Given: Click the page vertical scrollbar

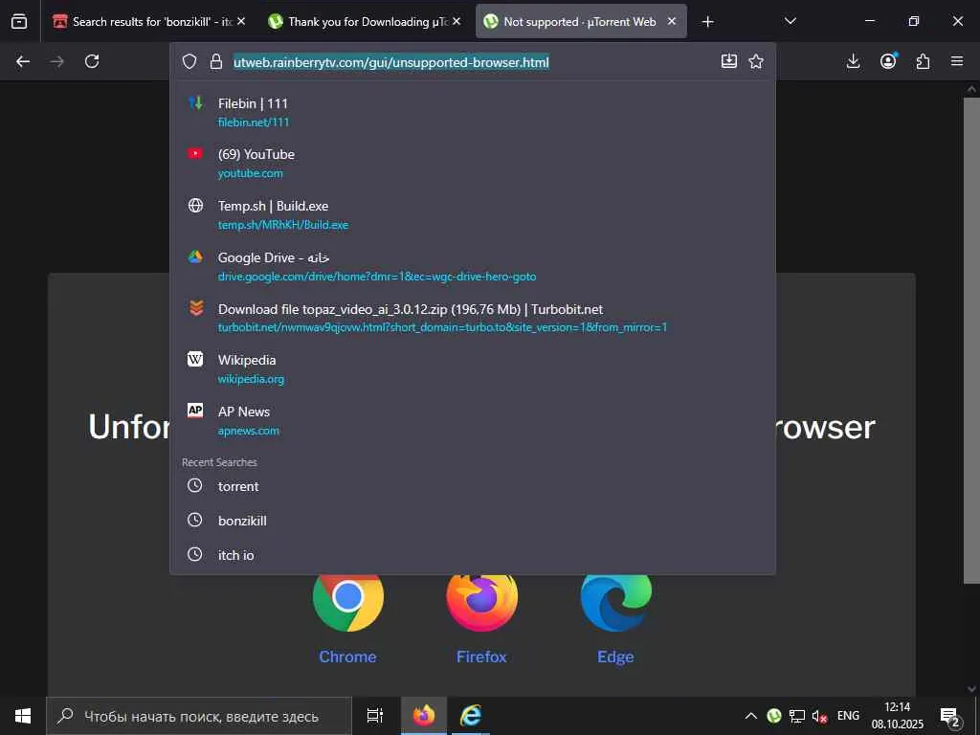Looking at the screenshot, I should click(971, 341).
